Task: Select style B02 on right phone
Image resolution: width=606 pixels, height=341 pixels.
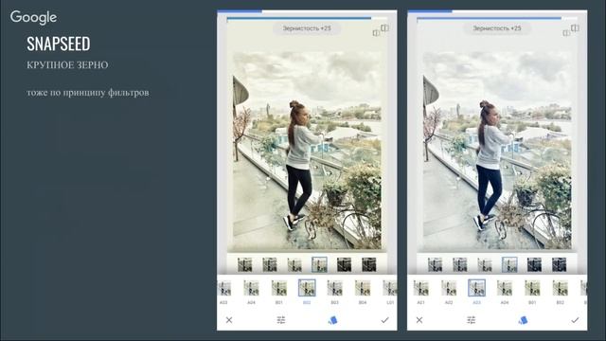Action: click(x=560, y=293)
